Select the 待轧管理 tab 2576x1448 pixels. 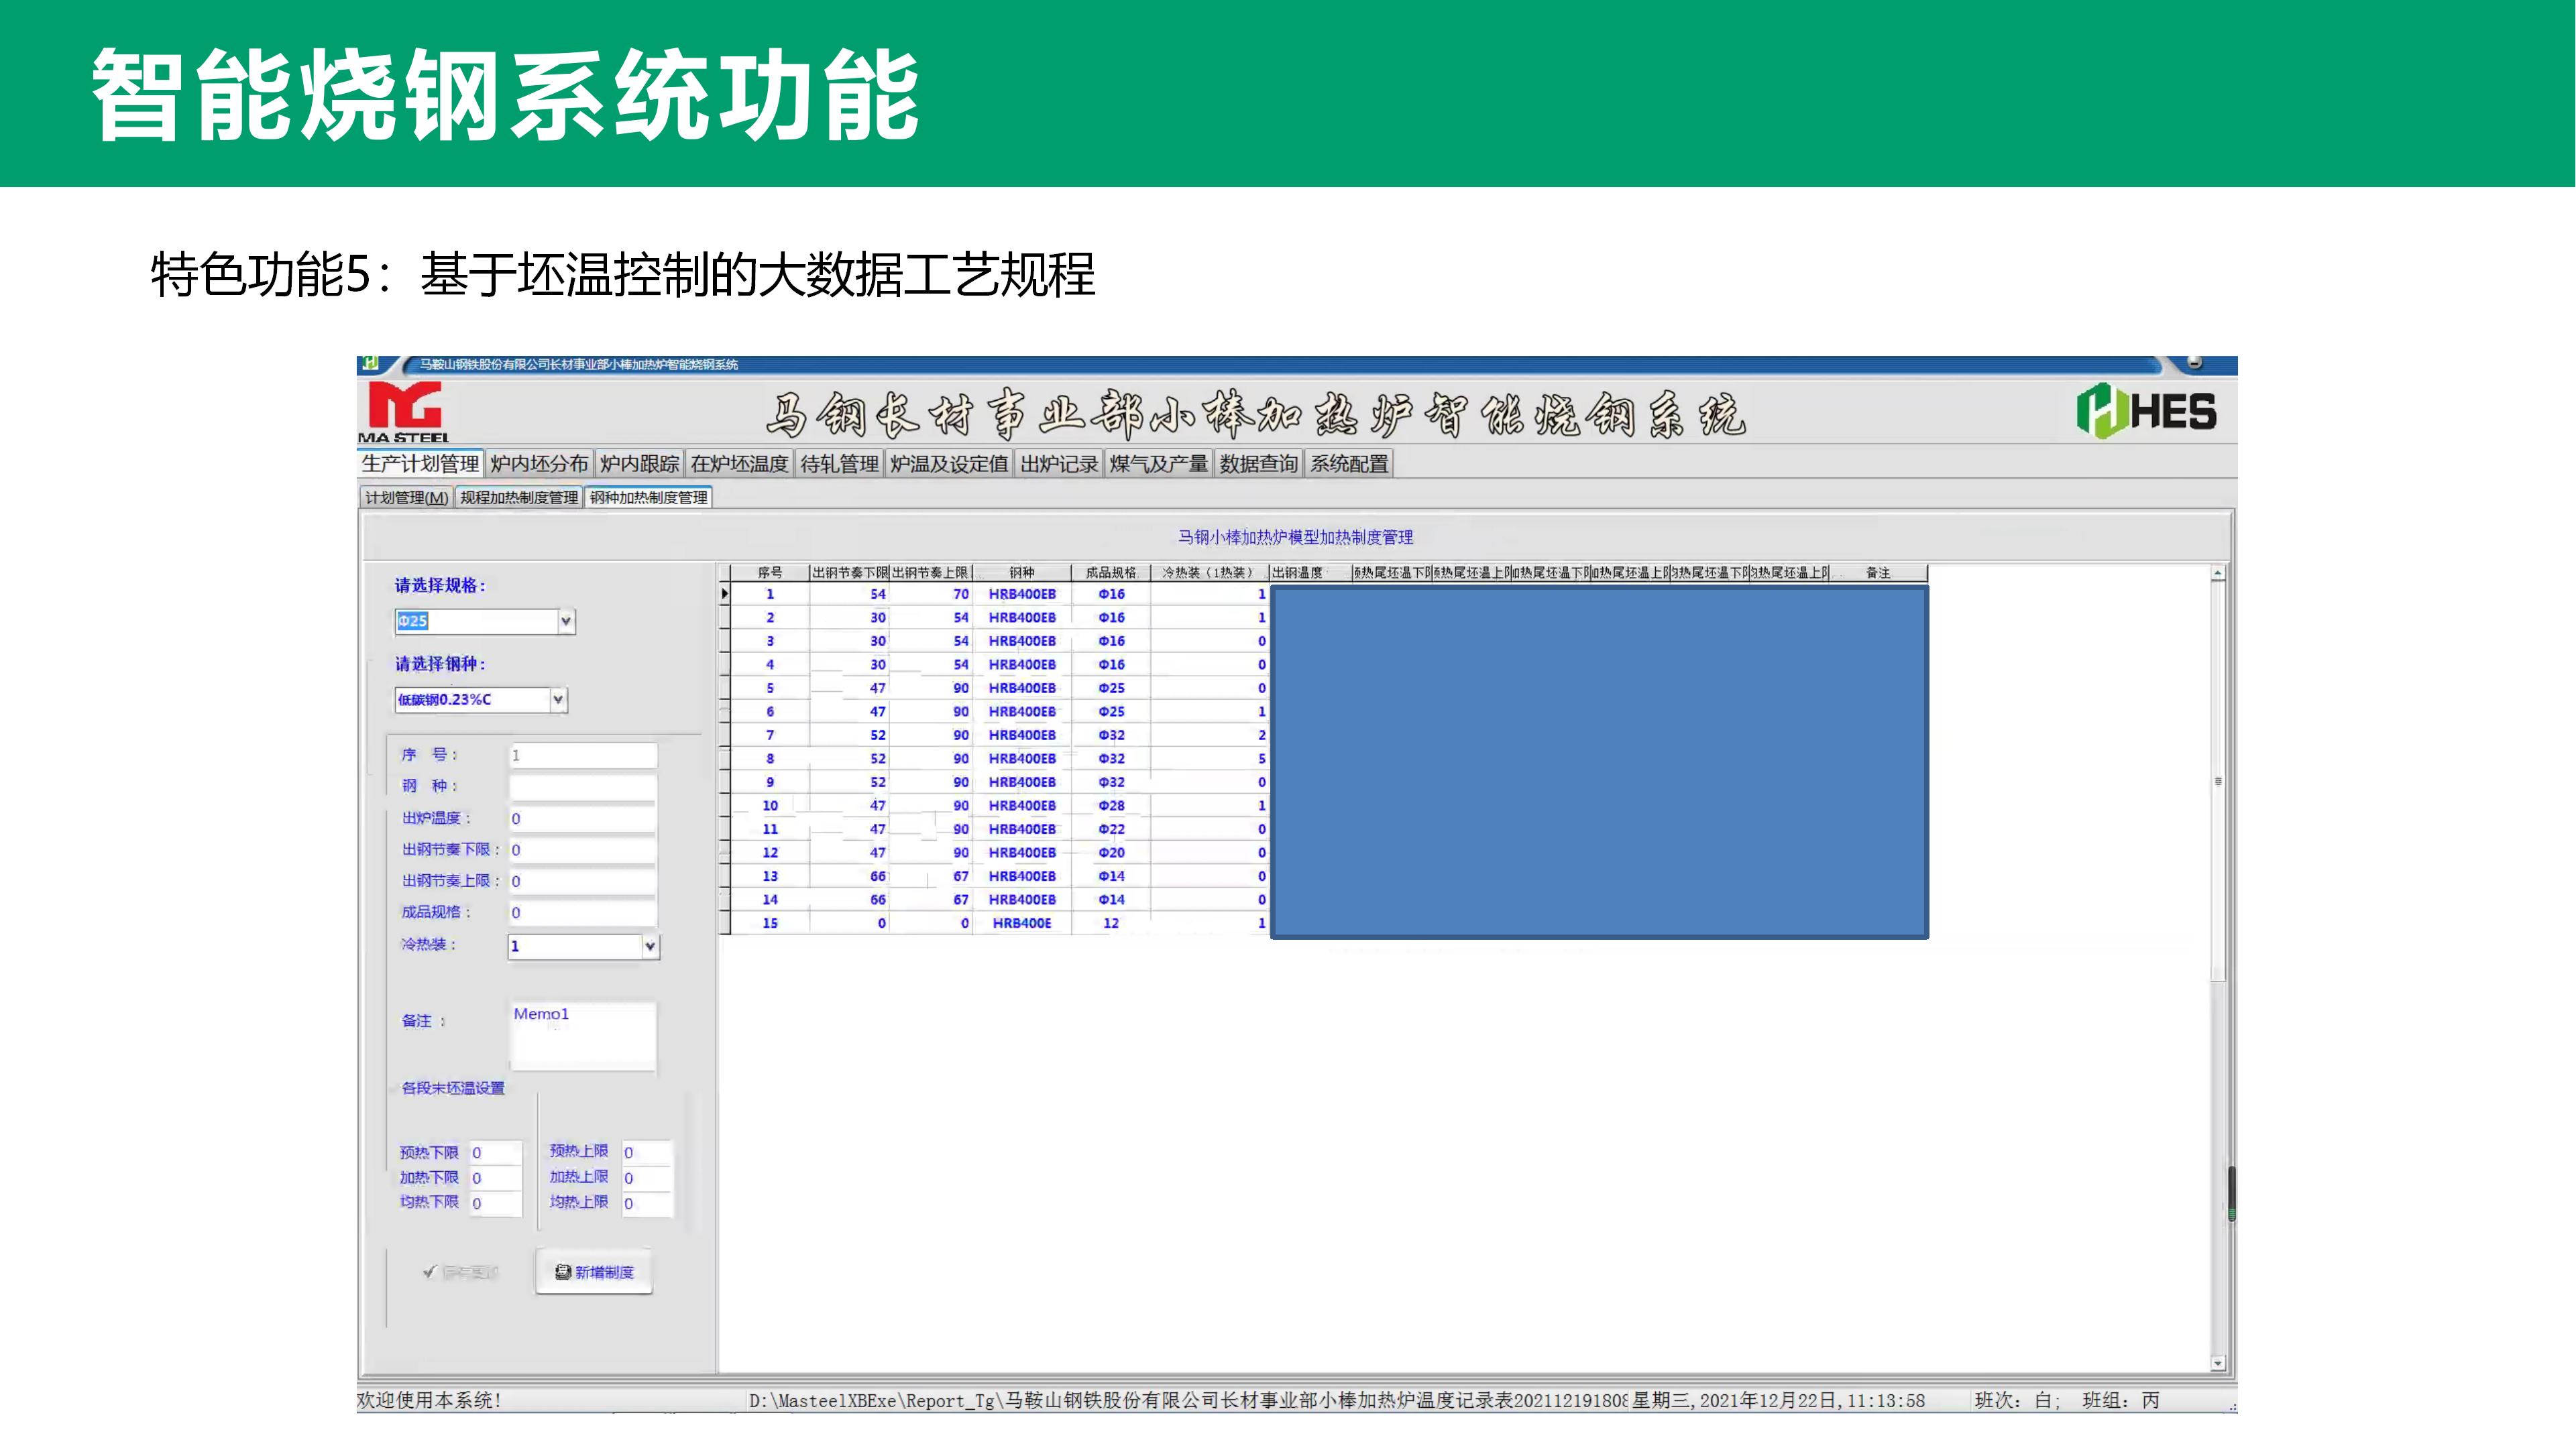coord(839,464)
